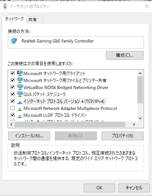Select インターネット プロトコル バージョン 4 (TCP/IPv4) text
Viewport: 152px width, 196px height.
point(64,101)
